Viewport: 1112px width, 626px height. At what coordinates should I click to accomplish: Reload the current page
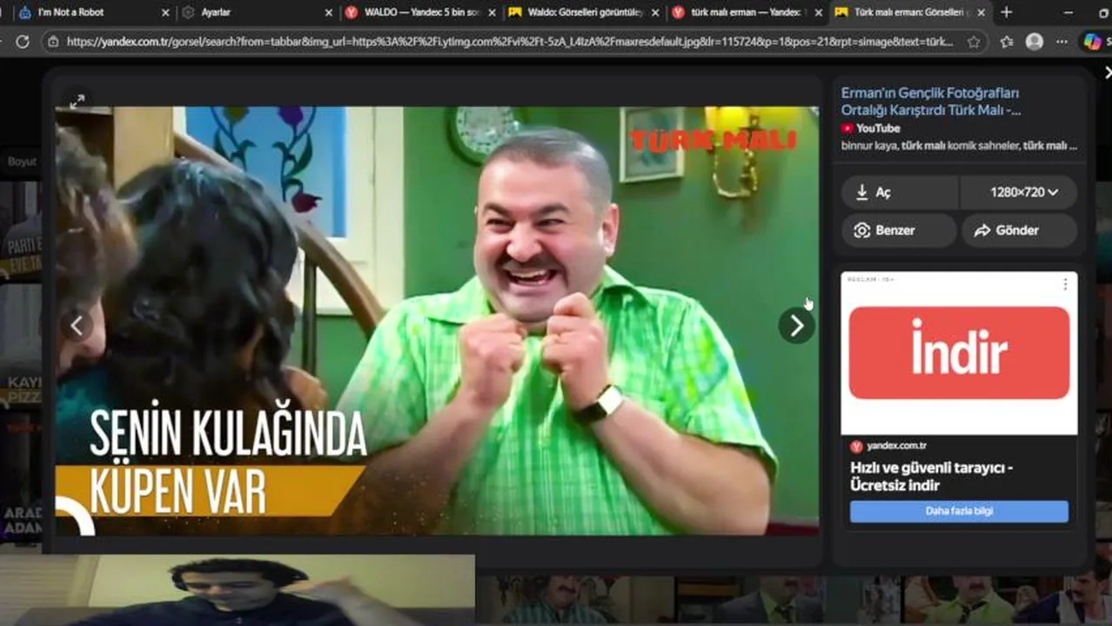pos(23,42)
